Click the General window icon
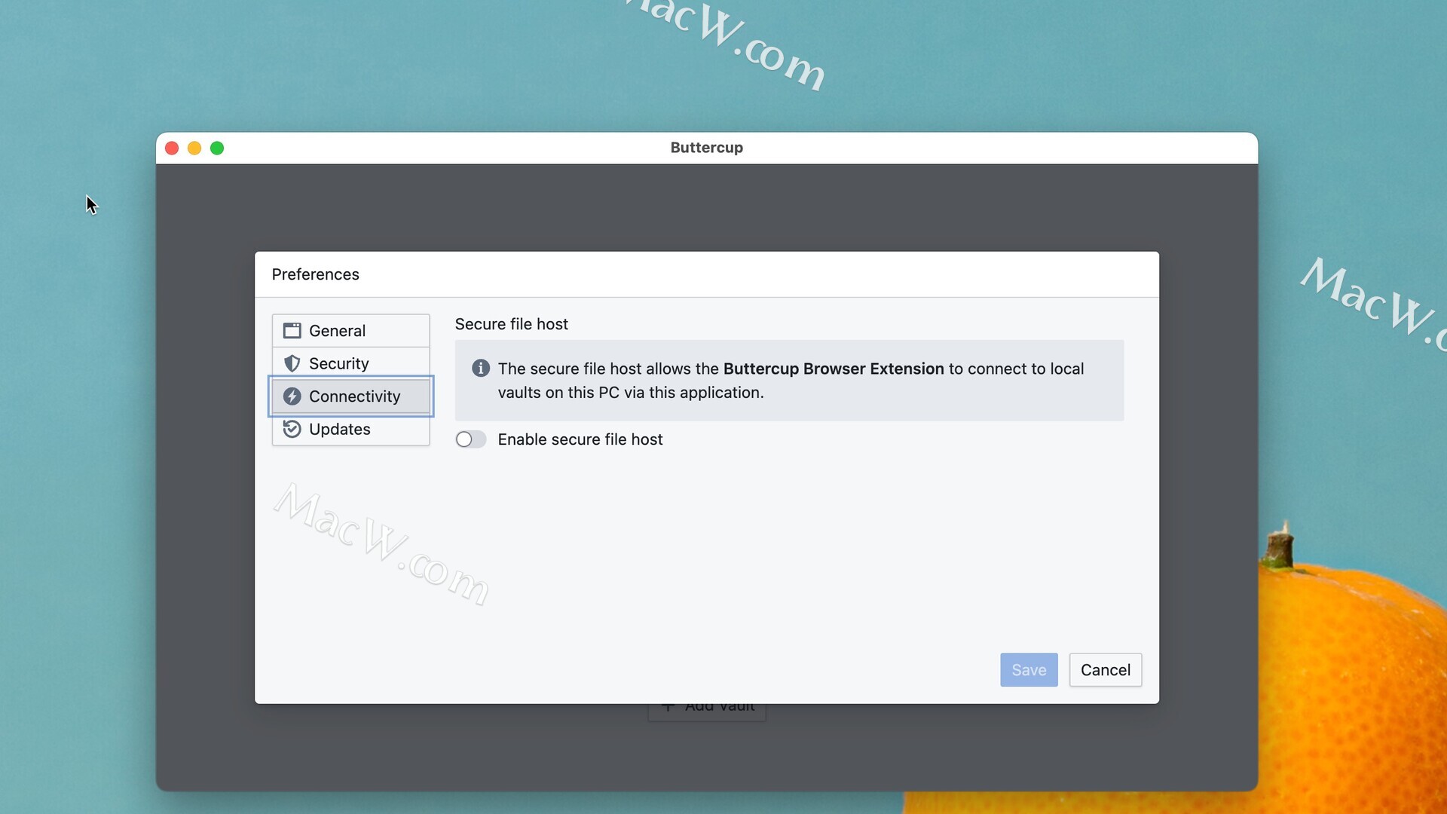1447x814 pixels. (292, 331)
